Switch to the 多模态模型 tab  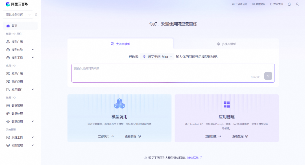226,44
